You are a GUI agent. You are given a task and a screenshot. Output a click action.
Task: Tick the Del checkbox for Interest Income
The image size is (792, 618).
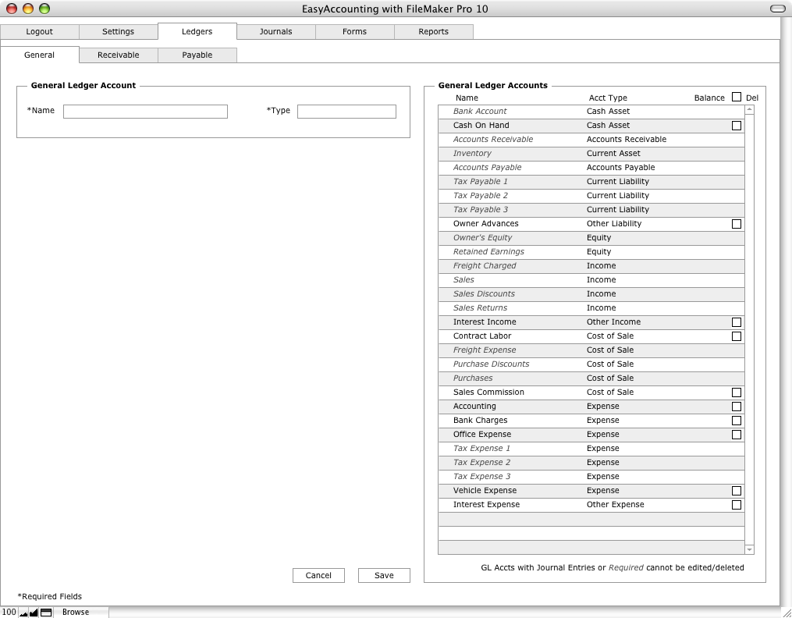tap(737, 322)
